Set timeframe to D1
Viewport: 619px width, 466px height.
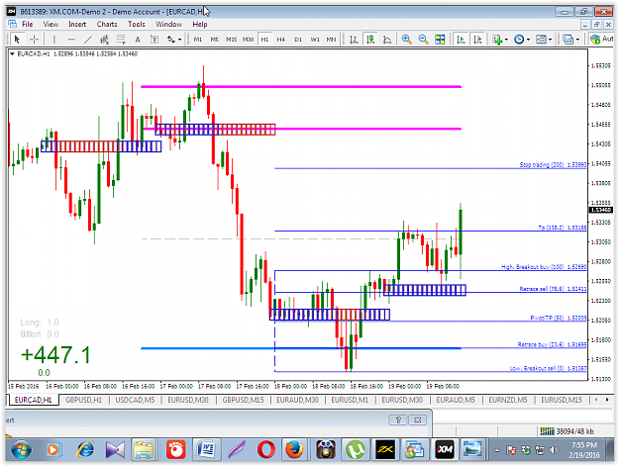click(298, 39)
